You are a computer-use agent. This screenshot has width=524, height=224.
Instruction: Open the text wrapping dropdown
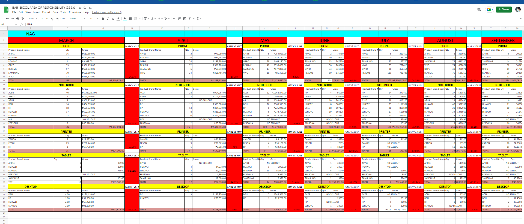click(160, 19)
